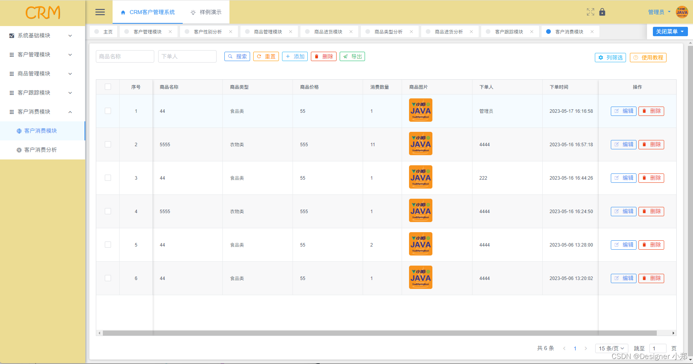Close the 客户性别分析 tab

[x=231, y=32]
